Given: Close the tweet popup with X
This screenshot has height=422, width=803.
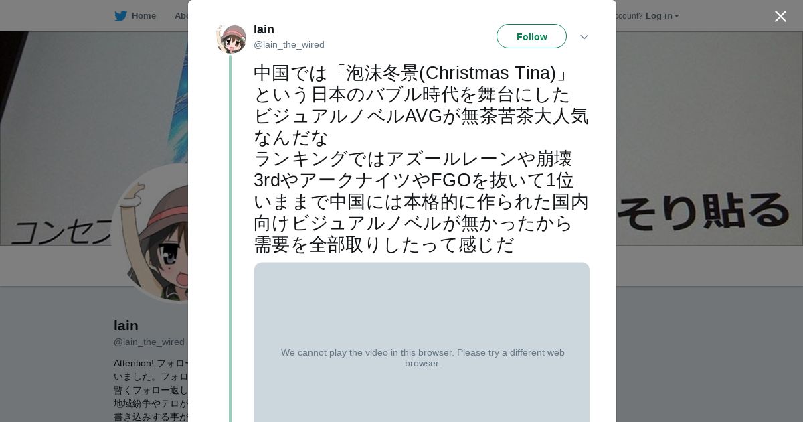Looking at the screenshot, I should 780,17.
